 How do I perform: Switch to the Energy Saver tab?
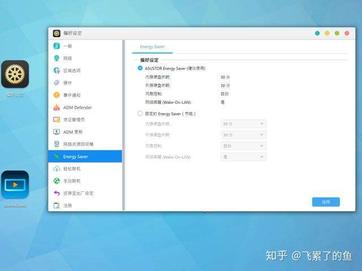pos(152,47)
